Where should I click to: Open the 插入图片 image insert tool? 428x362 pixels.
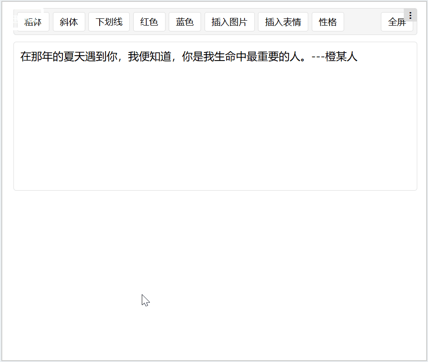pos(229,22)
